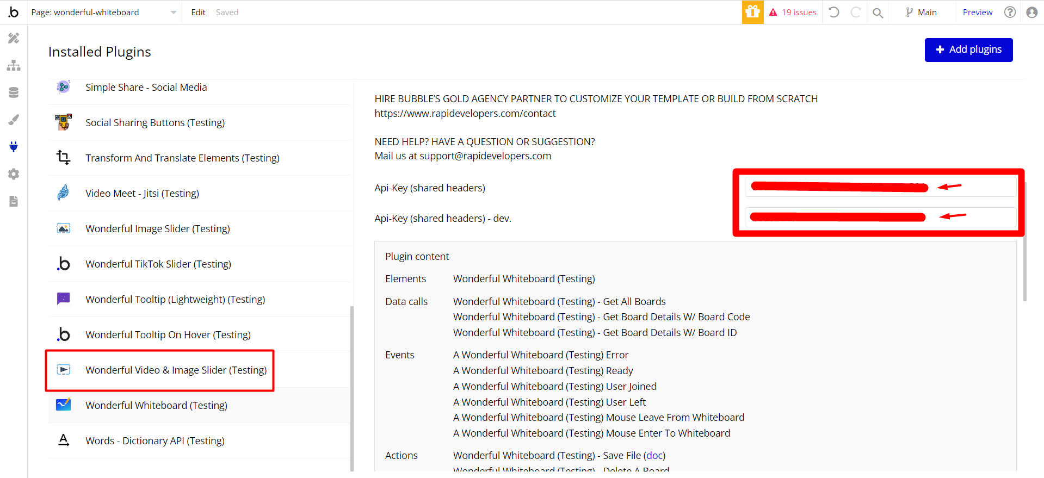Click the gift box icon
The width and height of the screenshot is (1044, 478).
click(x=753, y=12)
